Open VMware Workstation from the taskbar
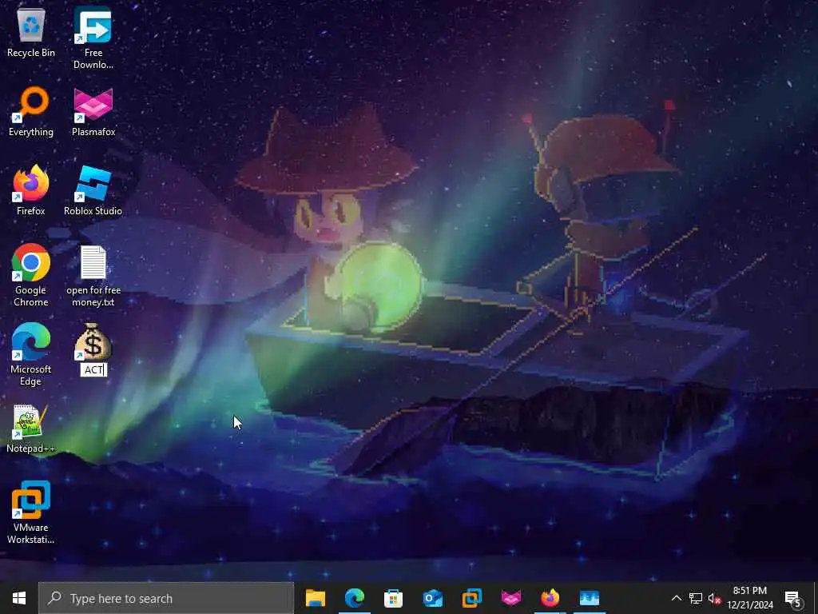Image resolution: width=818 pixels, height=614 pixels. pos(471,598)
